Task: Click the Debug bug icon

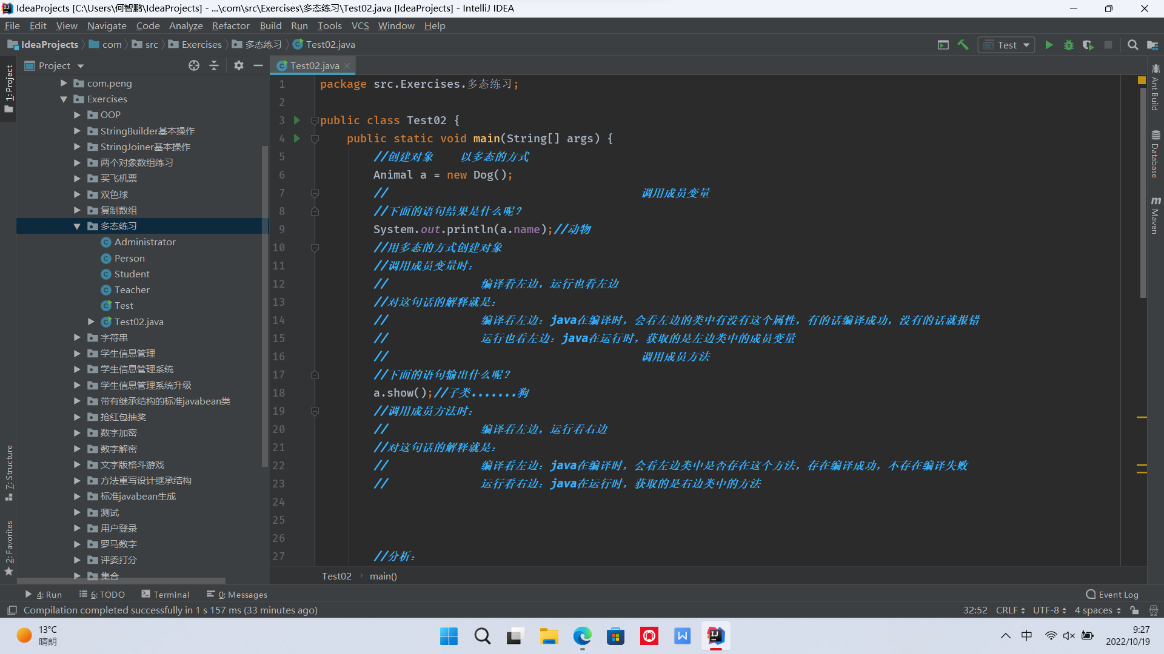Action: click(1069, 45)
